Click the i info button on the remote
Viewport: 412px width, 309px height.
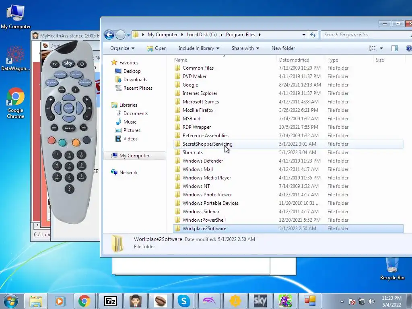point(75,90)
